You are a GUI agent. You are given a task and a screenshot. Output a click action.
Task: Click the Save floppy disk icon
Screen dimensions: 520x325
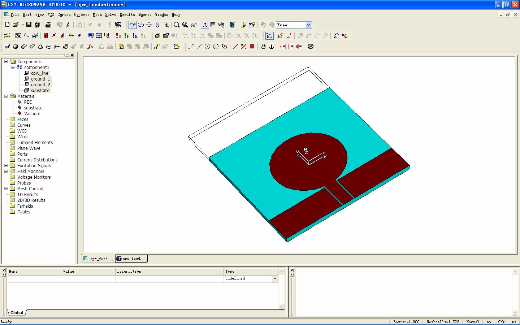point(29,25)
